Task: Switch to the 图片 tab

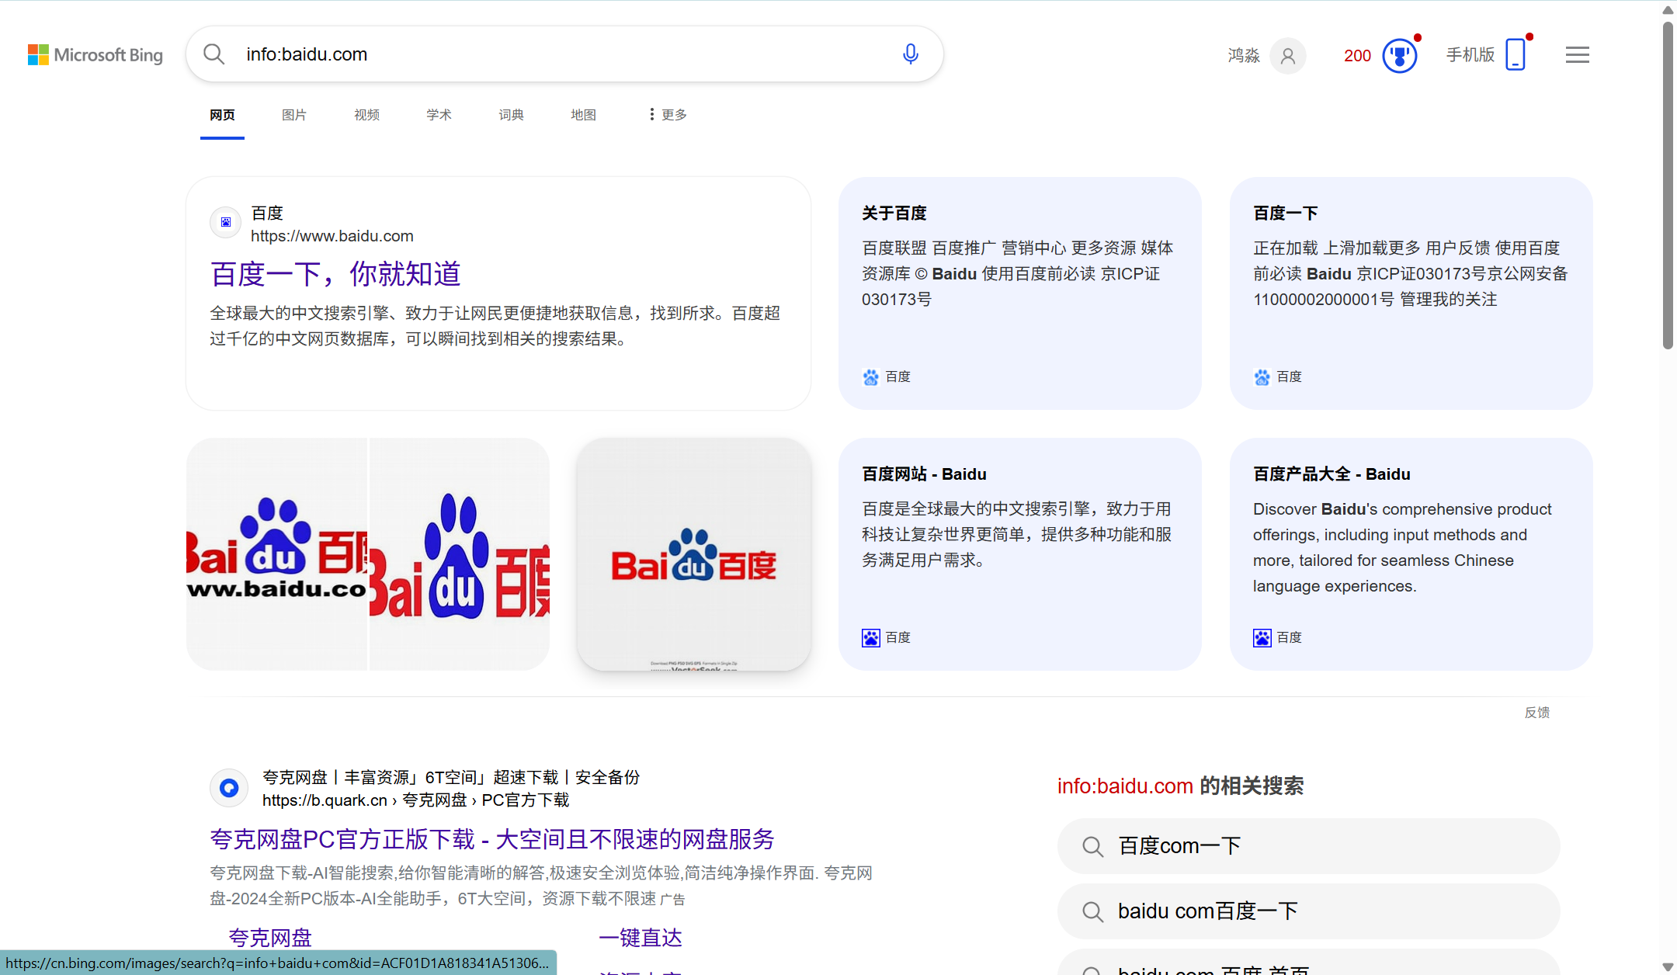Action: tap(294, 115)
